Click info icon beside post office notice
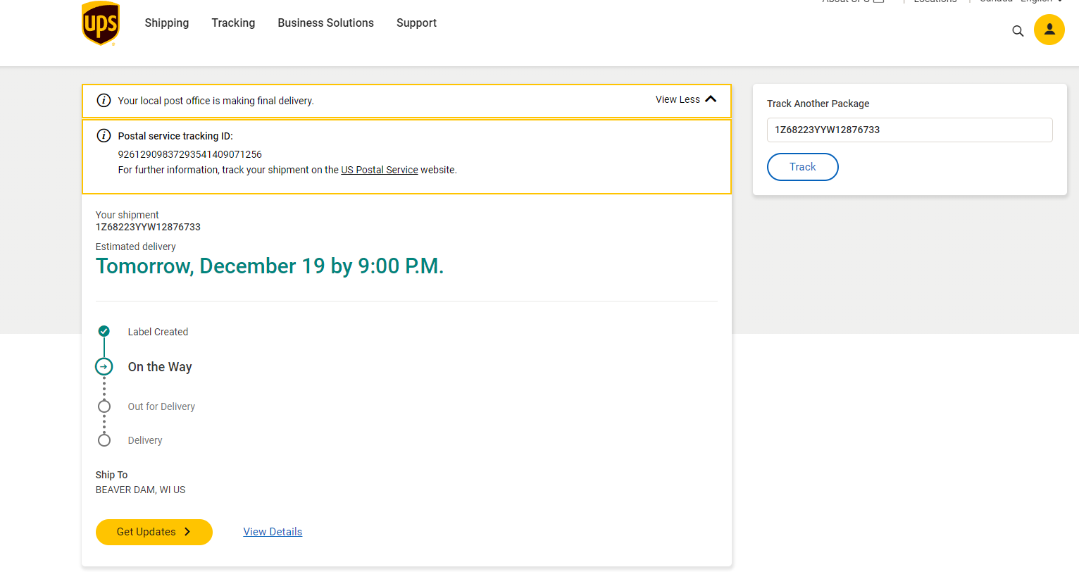The width and height of the screenshot is (1079, 572). (x=104, y=101)
